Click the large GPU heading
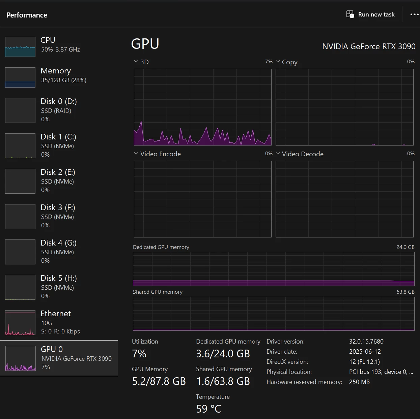Screen dimensions: 420x419 click(145, 44)
